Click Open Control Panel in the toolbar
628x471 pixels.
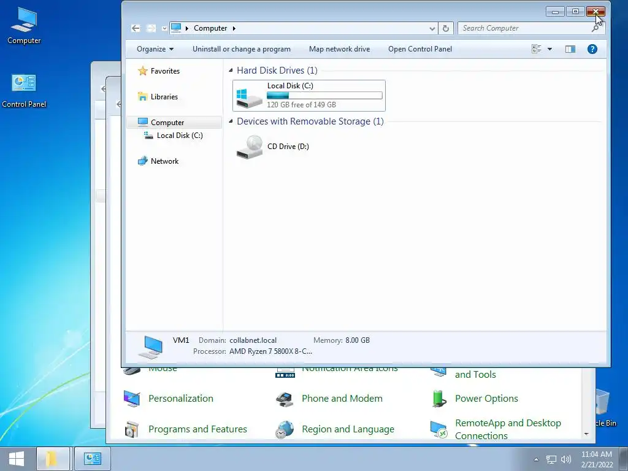click(419, 49)
